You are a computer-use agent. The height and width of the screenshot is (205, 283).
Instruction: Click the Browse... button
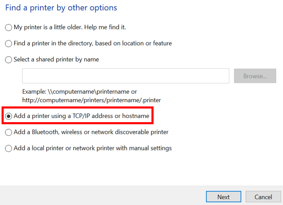[x=255, y=76]
